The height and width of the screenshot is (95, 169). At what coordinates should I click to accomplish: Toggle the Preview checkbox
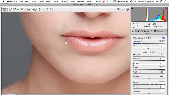tap(118, 9)
